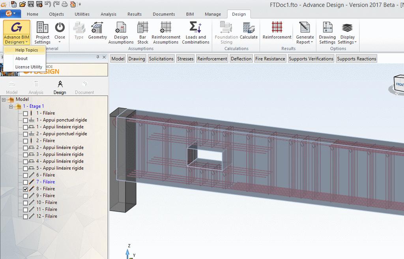
Task: Switch to the Design mode in the pilot
Action: click(60, 88)
